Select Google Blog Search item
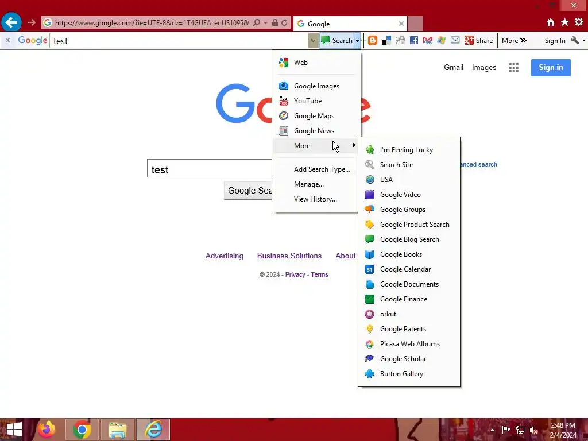 (409, 239)
